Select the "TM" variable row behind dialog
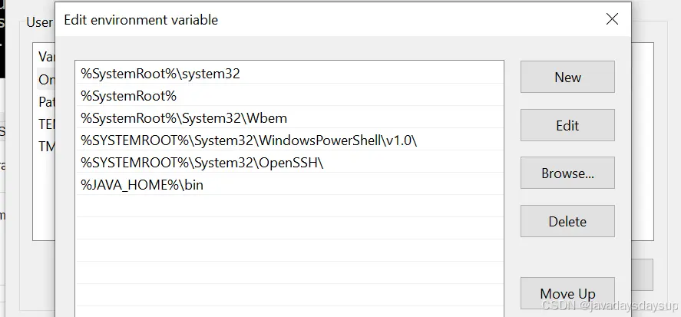The width and height of the screenshot is (681, 317). 46,146
